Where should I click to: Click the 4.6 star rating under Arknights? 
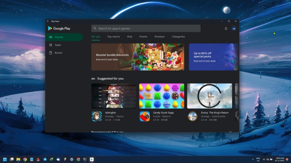click(x=108, y=120)
